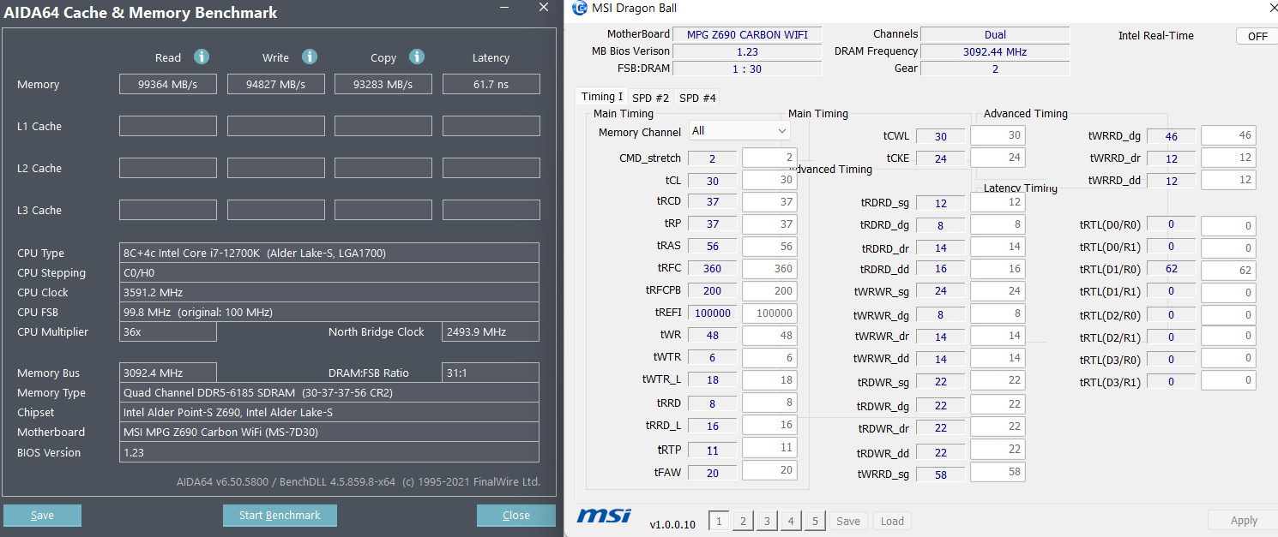Click the Channels Dual value

click(995, 35)
